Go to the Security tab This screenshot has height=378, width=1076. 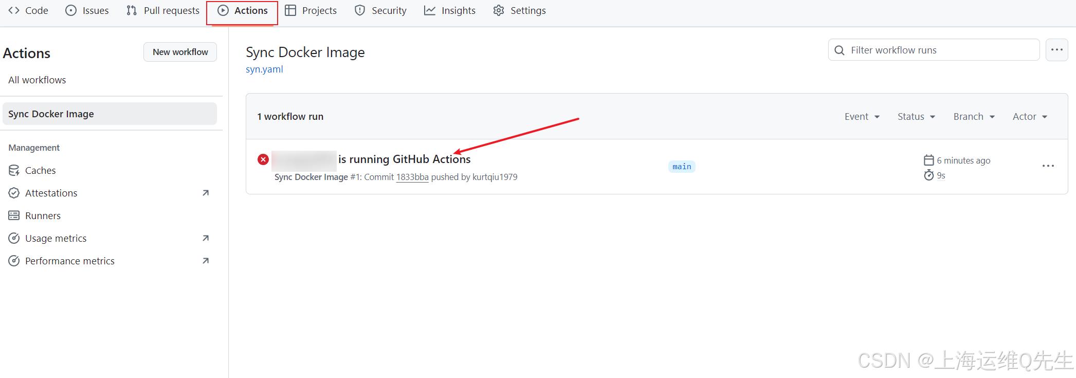click(x=381, y=10)
